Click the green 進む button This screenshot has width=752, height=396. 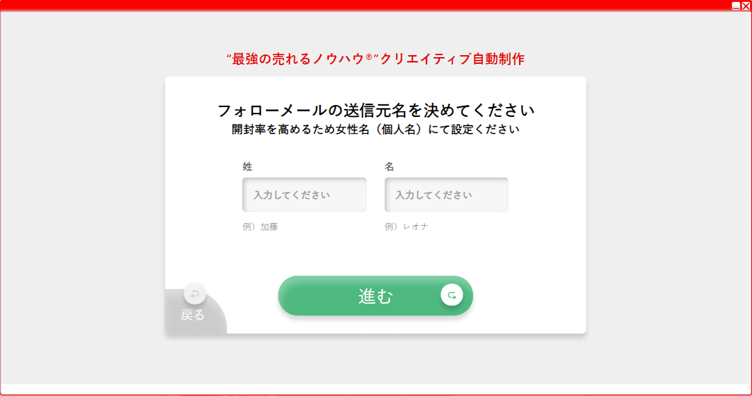[375, 296]
